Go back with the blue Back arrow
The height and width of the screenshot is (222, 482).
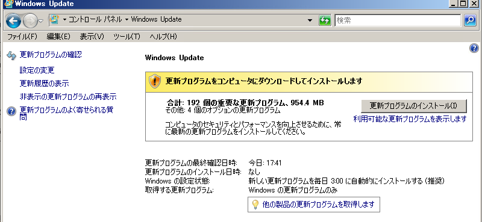13,21
